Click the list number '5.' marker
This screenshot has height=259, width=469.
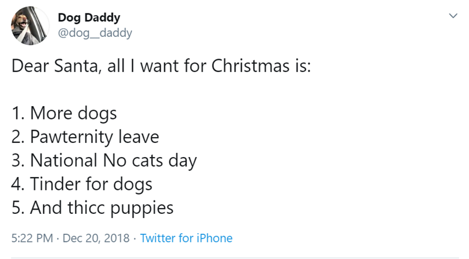tap(17, 208)
